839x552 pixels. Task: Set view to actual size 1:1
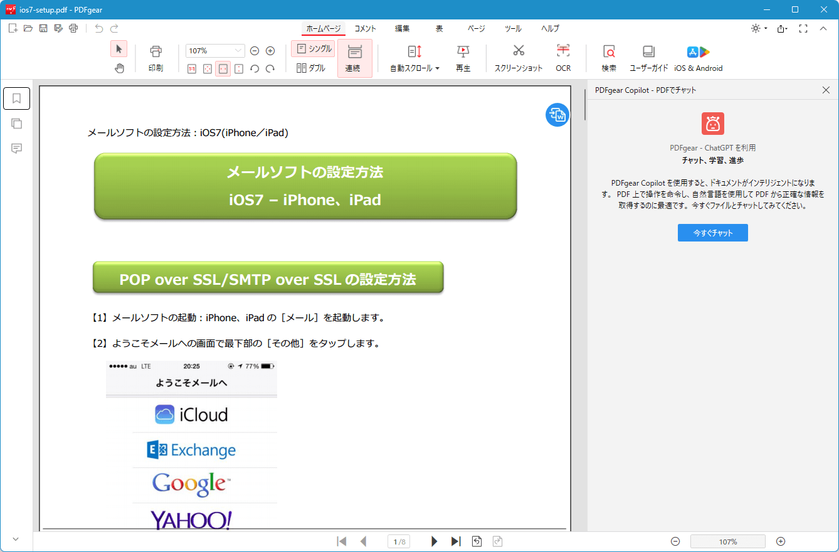tap(192, 68)
